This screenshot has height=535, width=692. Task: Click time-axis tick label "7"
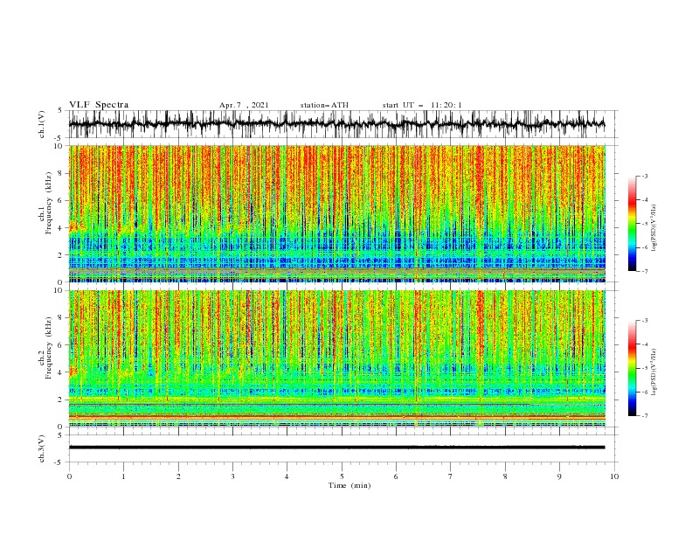coord(451,476)
